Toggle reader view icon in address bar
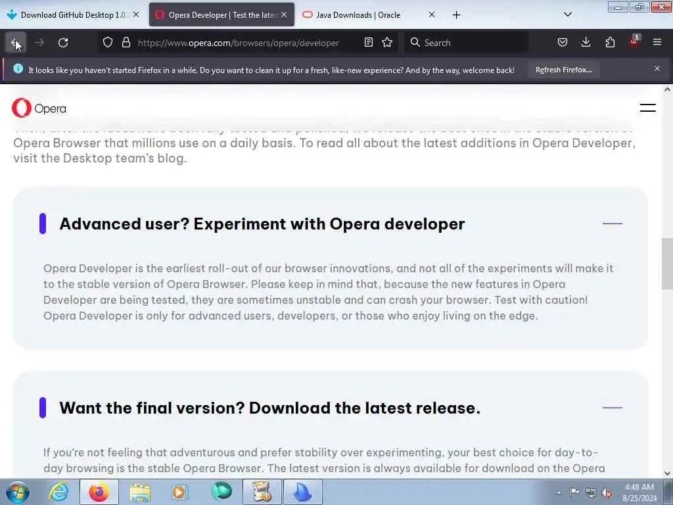The width and height of the screenshot is (673, 505). coord(368,43)
